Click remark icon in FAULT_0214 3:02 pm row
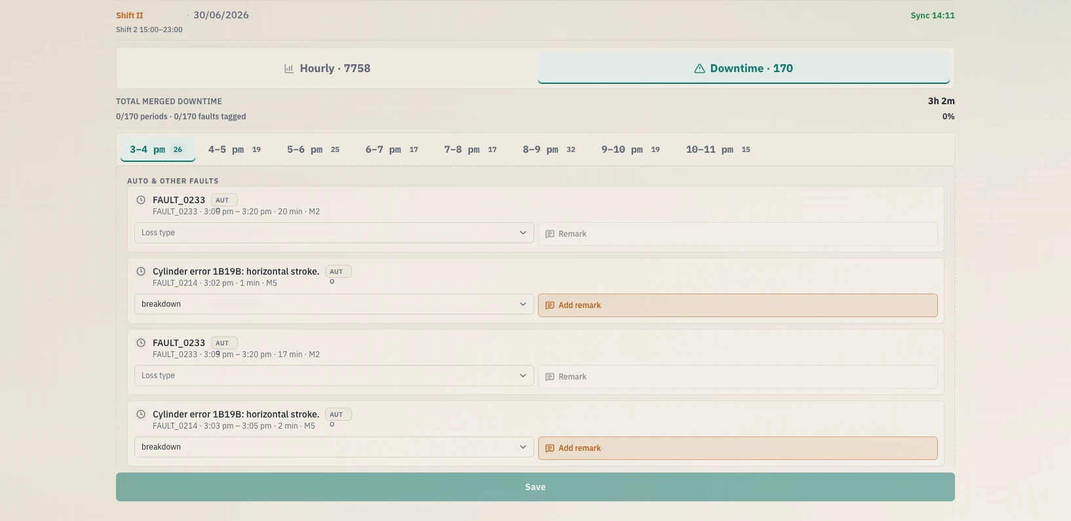The height and width of the screenshot is (521, 1071). tap(550, 305)
